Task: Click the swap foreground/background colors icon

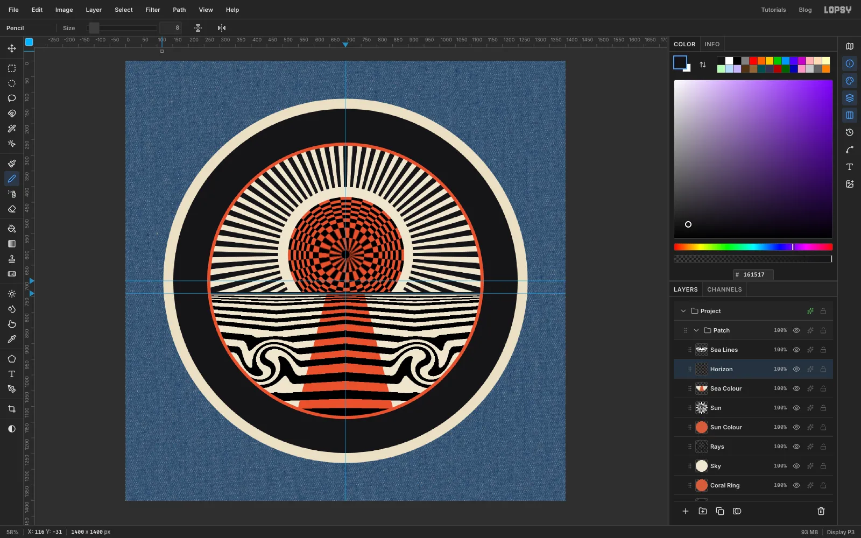Action: 703,65
